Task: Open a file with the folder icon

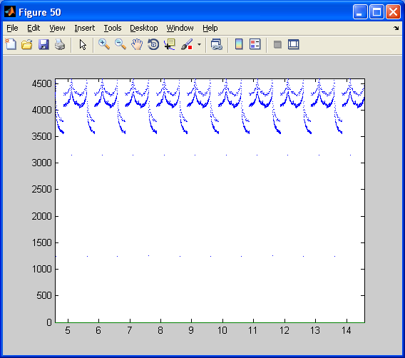Action: click(x=27, y=44)
